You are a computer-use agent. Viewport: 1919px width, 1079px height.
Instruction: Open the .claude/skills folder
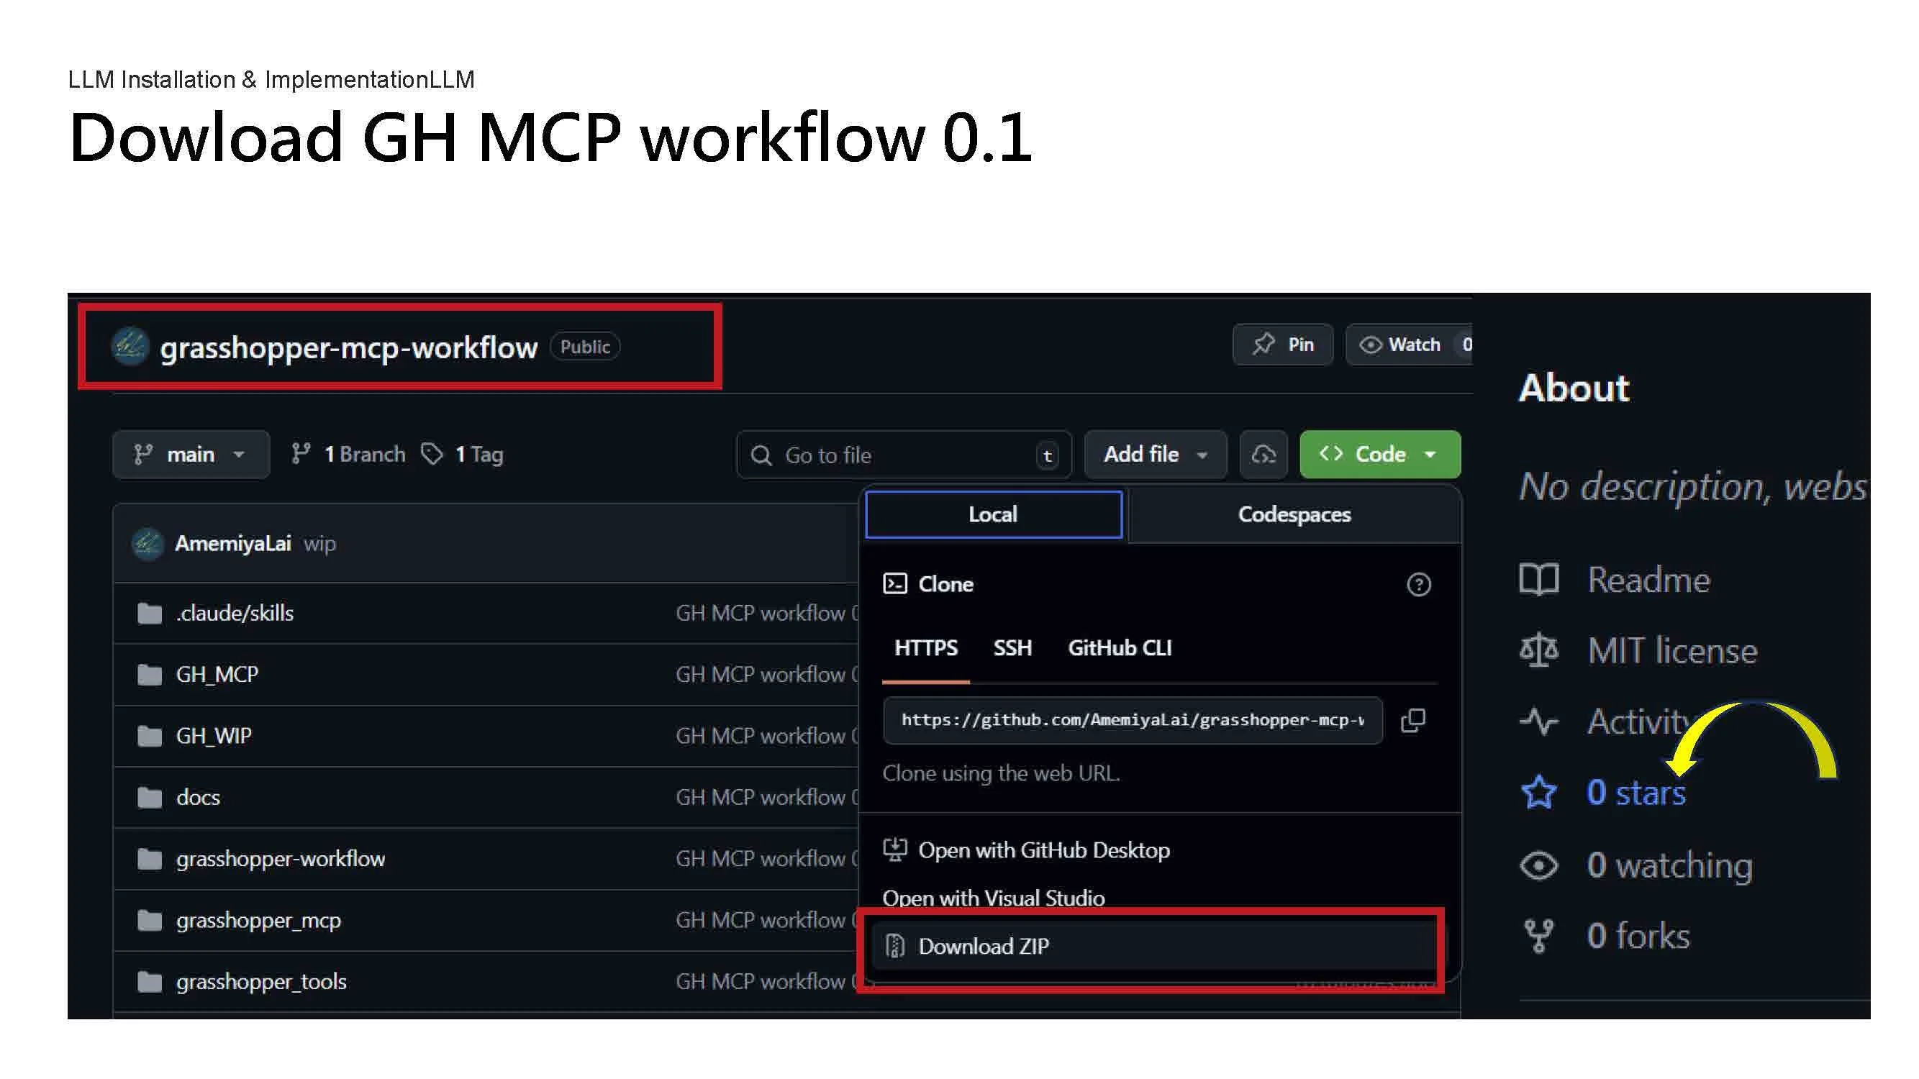[x=235, y=613]
